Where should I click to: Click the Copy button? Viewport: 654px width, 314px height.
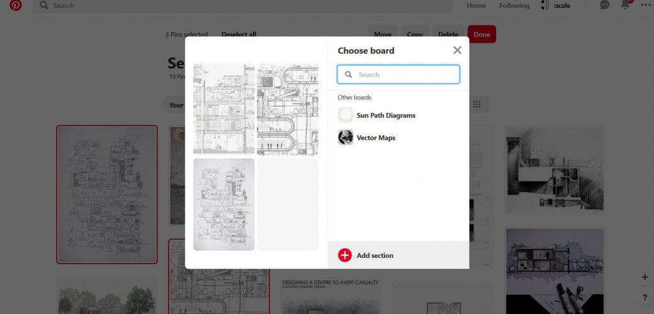[414, 34]
